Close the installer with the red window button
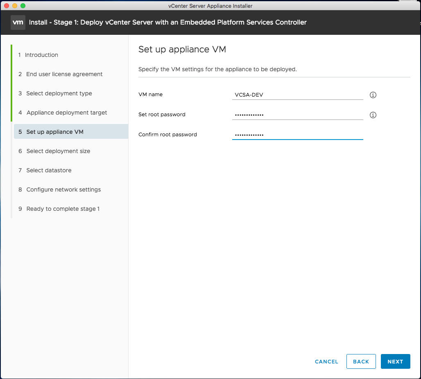Viewport: 421px width, 379px height. [7, 6]
